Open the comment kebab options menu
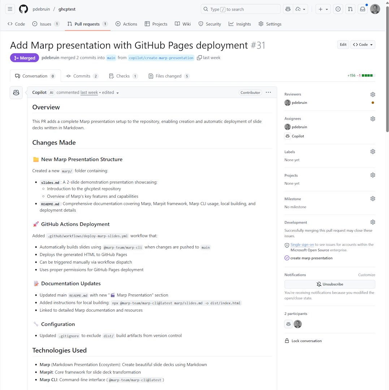This screenshot has width=389, height=390. click(x=268, y=92)
